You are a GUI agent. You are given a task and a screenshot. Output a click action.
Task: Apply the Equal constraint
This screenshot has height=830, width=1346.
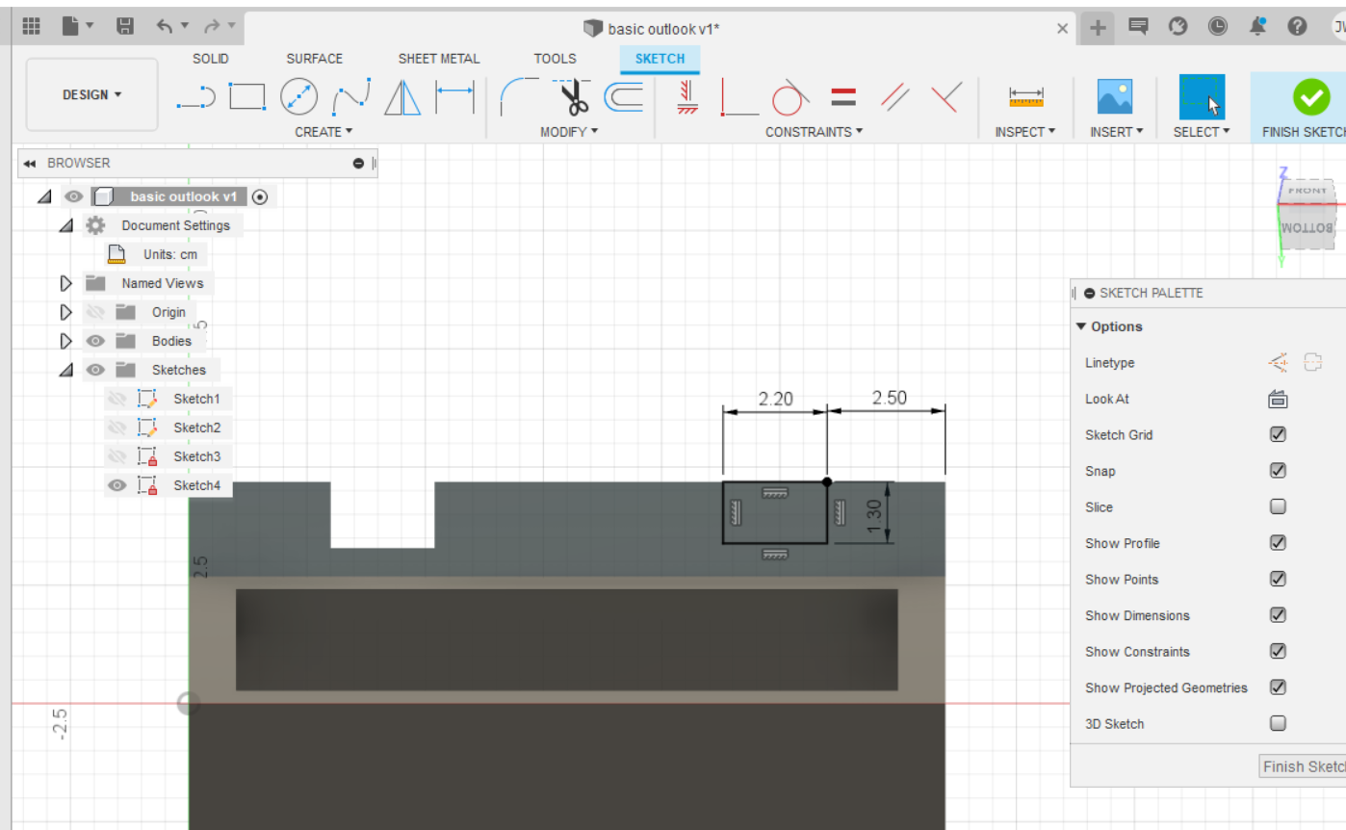(x=843, y=96)
